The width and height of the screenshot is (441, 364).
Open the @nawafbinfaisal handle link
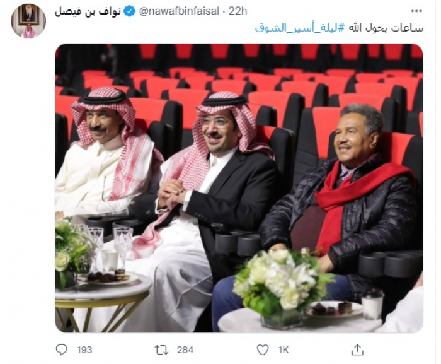point(179,11)
